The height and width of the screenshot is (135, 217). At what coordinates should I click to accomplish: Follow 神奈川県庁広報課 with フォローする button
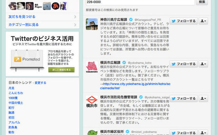point(184,21)
